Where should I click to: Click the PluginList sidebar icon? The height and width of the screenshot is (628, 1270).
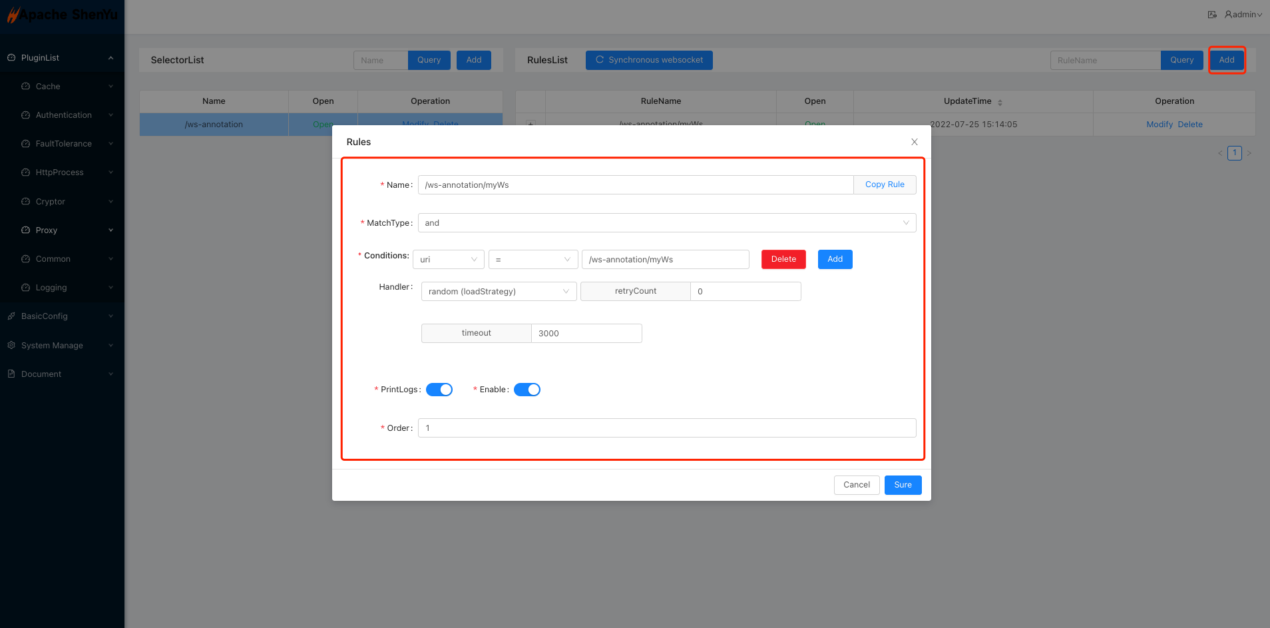11,58
